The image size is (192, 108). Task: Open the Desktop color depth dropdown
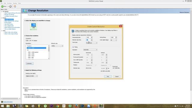tap(31, 76)
